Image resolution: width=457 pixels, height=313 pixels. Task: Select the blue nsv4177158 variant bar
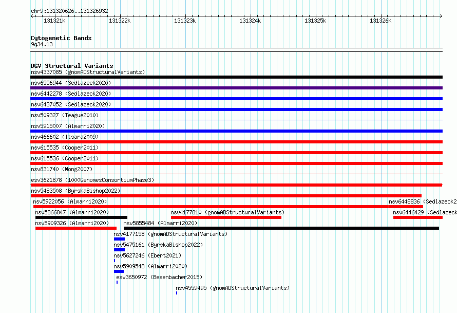[x=120, y=239]
